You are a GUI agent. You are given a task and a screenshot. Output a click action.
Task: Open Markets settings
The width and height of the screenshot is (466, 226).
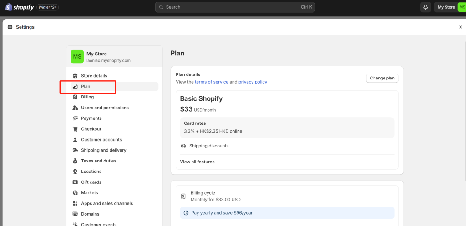pyautogui.click(x=114, y=193)
